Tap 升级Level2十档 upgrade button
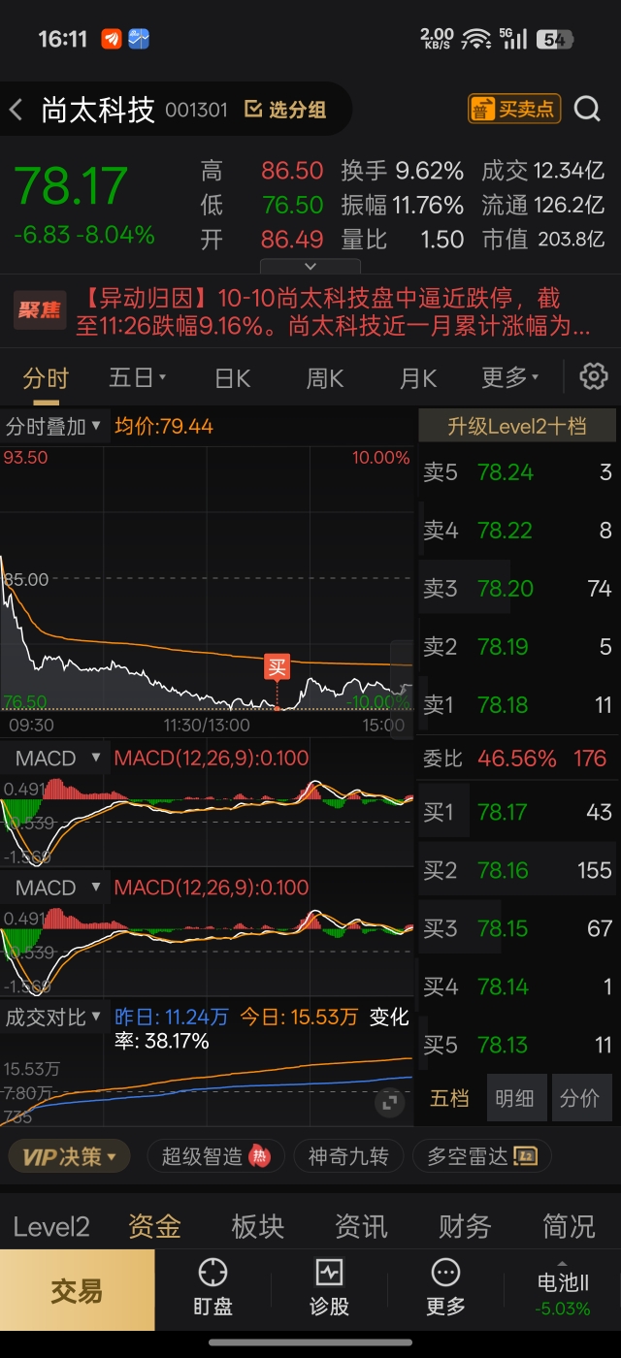The height and width of the screenshot is (1358, 621). pyautogui.click(x=517, y=426)
